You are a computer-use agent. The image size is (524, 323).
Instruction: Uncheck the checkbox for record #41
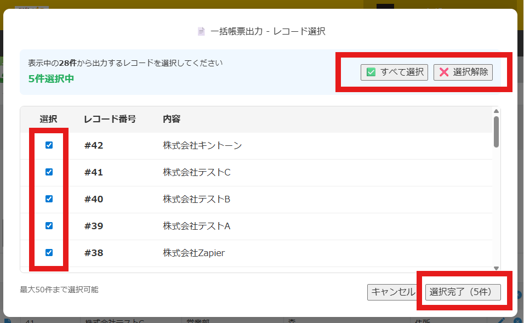click(49, 172)
